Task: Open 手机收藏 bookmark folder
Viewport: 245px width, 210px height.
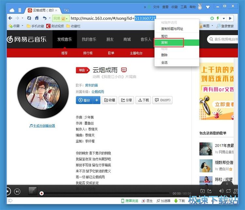Action: click(x=35, y=26)
